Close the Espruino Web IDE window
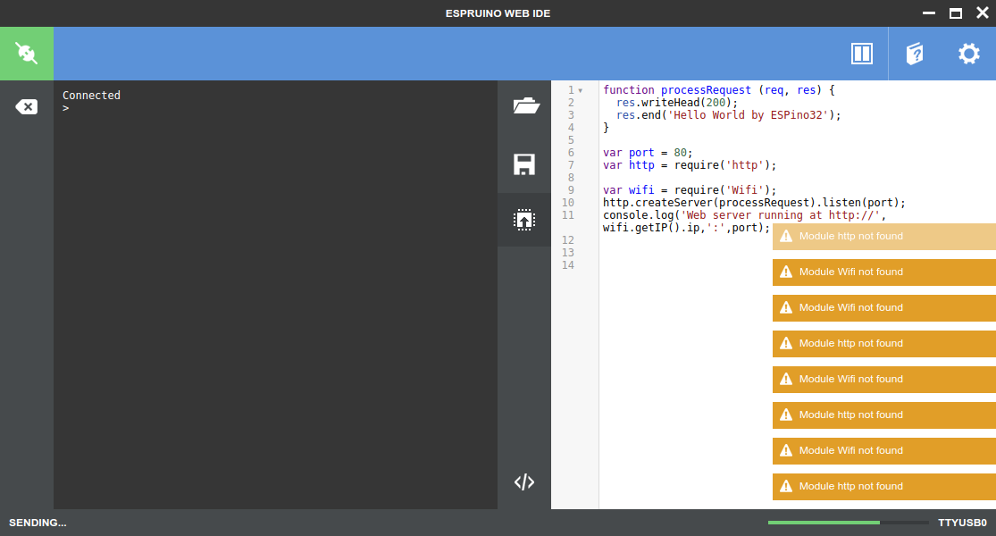996x536 pixels. coord(982,13)
